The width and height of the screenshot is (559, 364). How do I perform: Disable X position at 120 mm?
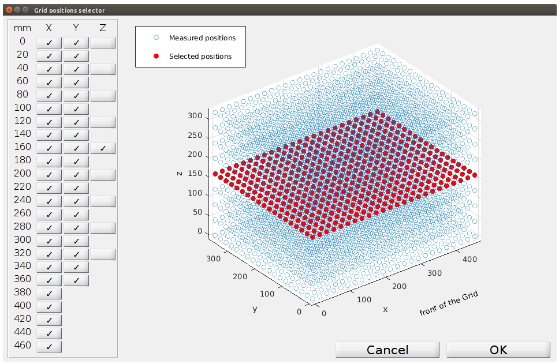point(49,122)
